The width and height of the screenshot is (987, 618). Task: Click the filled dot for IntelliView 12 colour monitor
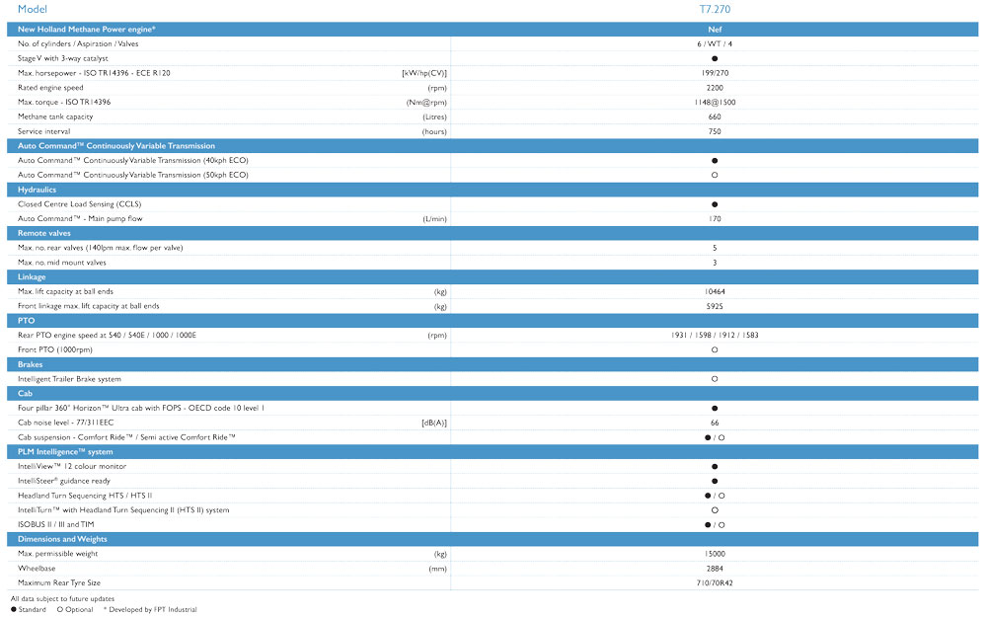point(715,466)
